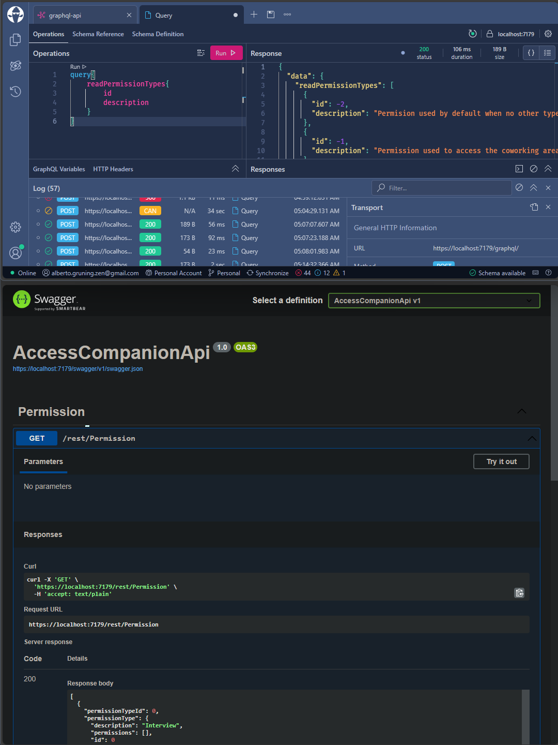558x745 pixels.
Task: Open the help icon in status bar
Action: click(549, 273)
